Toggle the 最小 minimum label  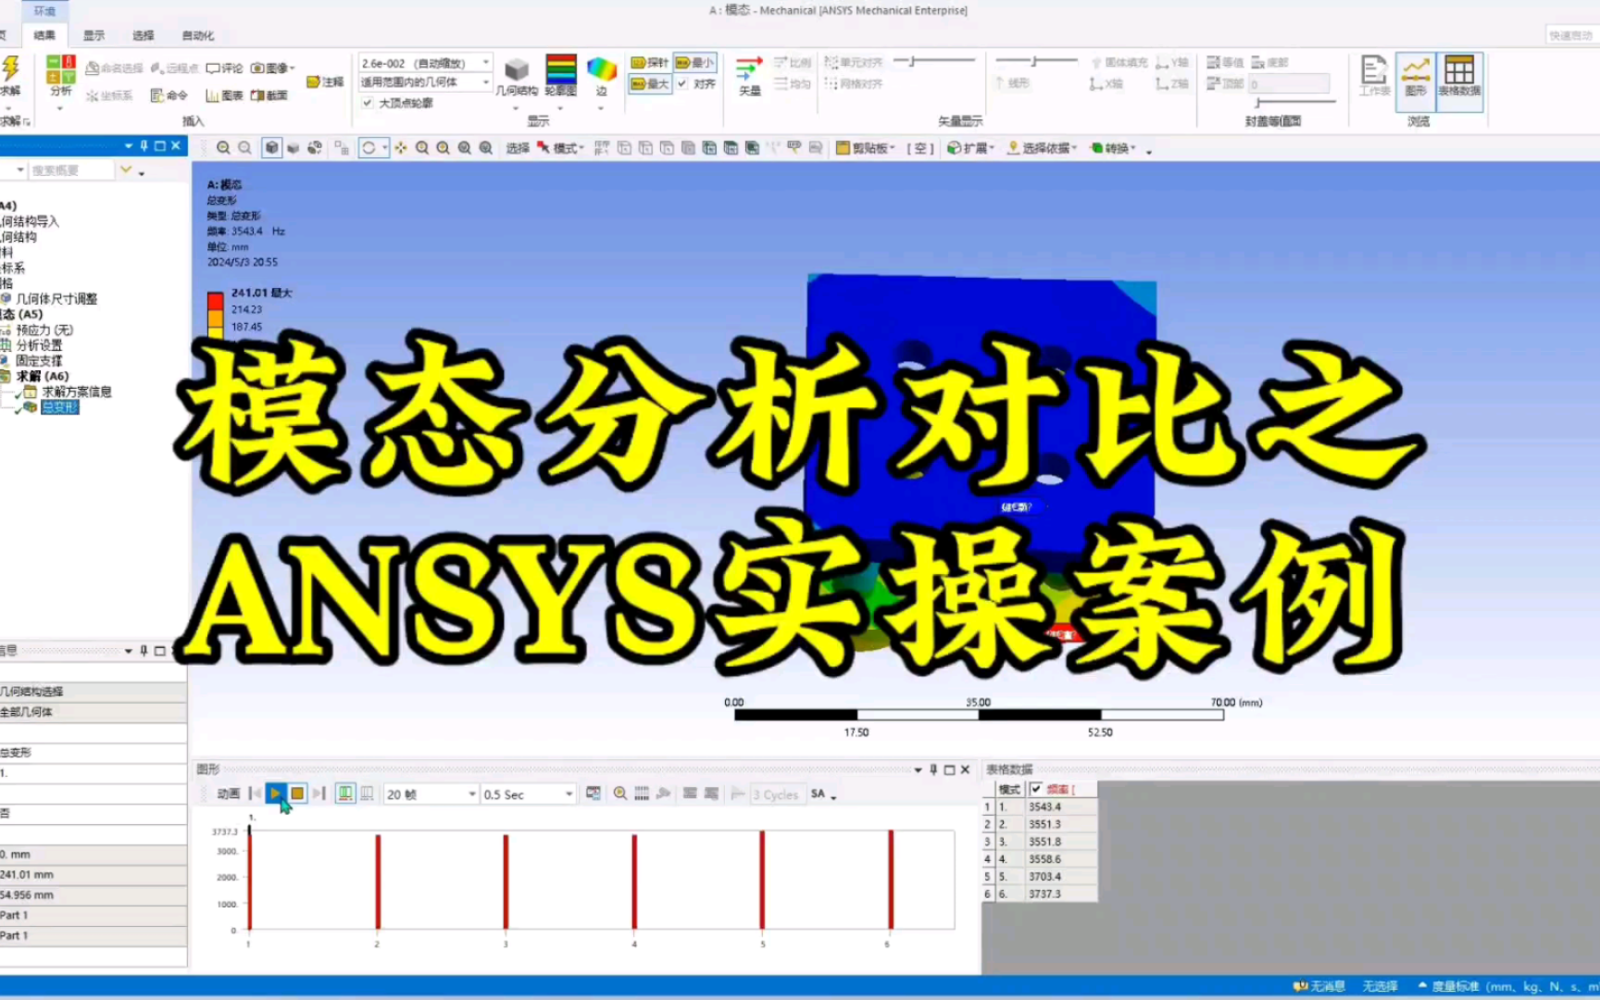(694, 62)
